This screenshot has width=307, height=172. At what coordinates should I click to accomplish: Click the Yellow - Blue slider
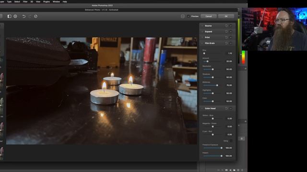(213, 118)
